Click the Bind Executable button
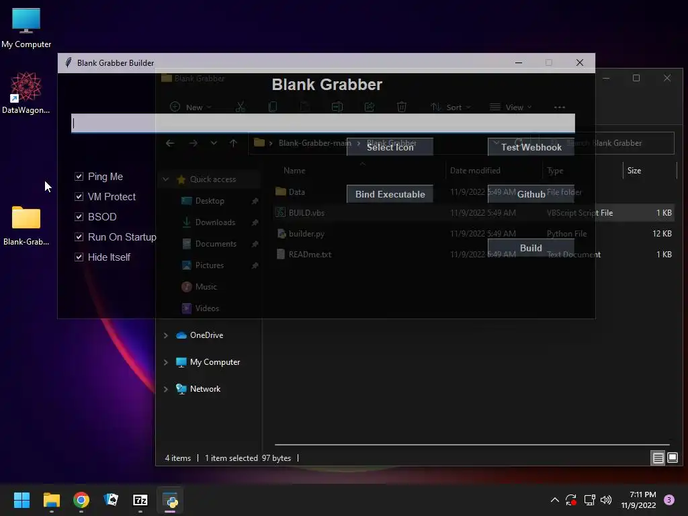 coord(390,194)
